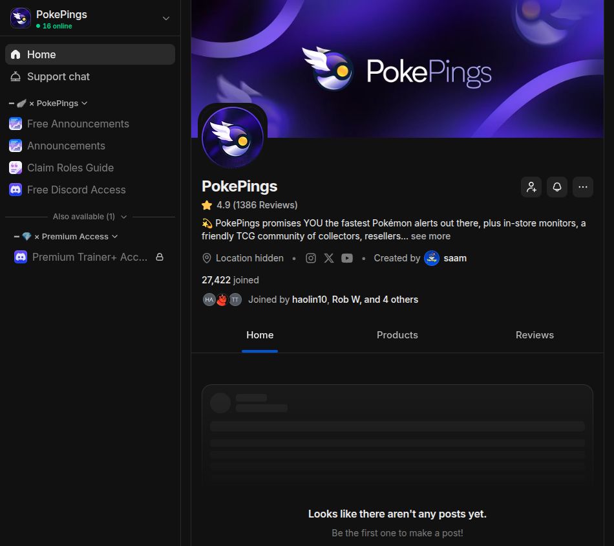Open Free Announcements channel

click(90, 124)
